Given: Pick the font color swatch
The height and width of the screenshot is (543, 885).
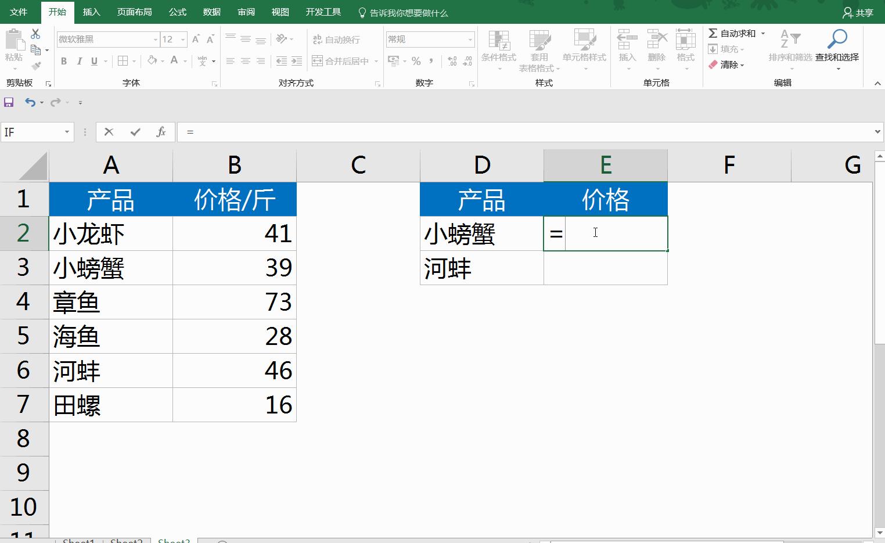Looking at the screenshot, I should (174, 60).
